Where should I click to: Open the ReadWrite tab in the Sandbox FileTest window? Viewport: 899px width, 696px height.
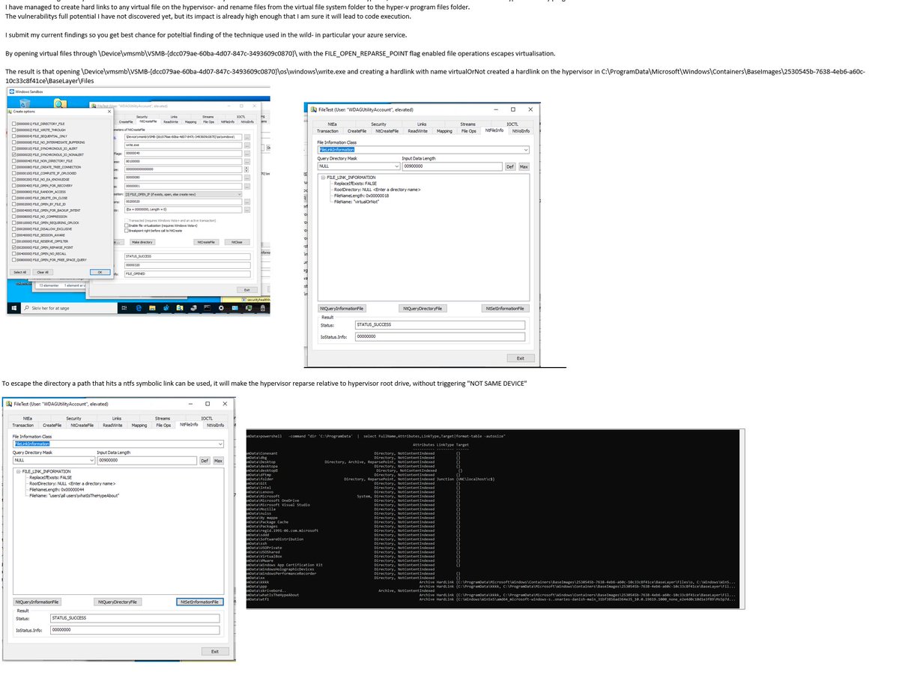[x=171, y=122]
